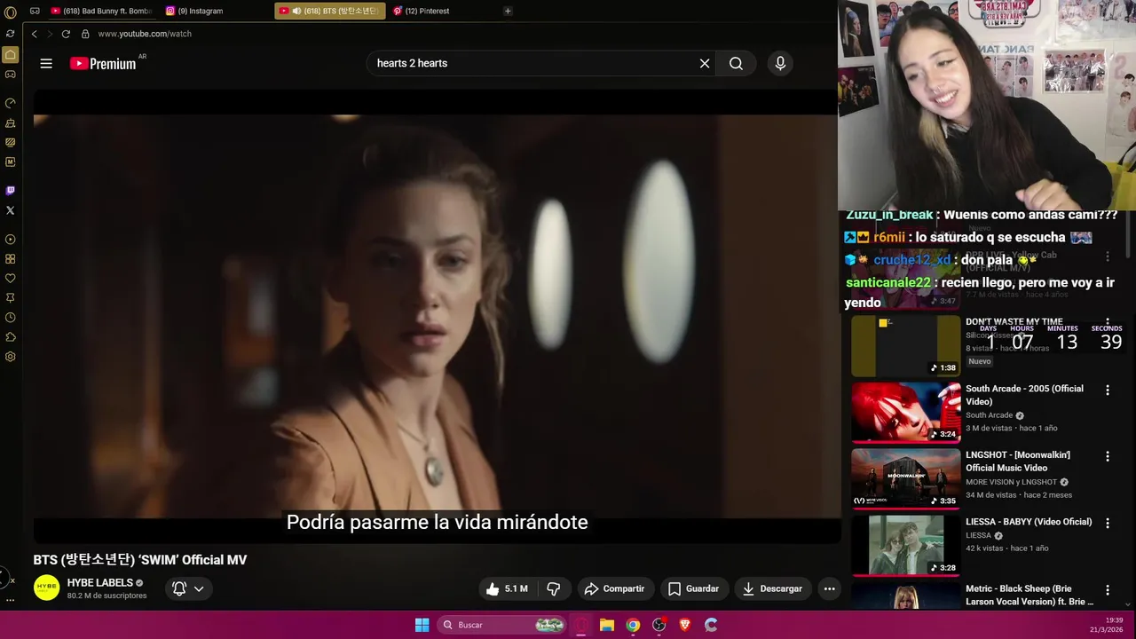The height and width of the screenshot is (639, 1136).
Task: Open options menu for Metric - Black Sheep video
Action: 1108,589
